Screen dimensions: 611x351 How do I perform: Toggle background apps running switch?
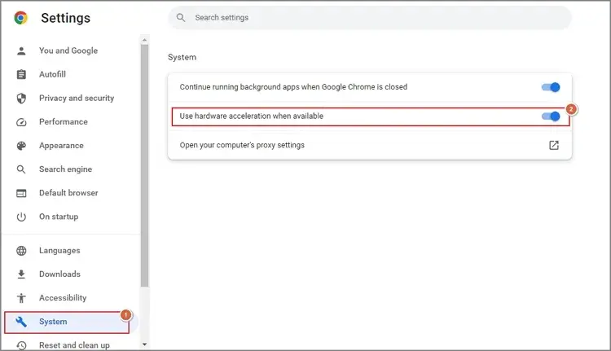[x=551, y=87]
